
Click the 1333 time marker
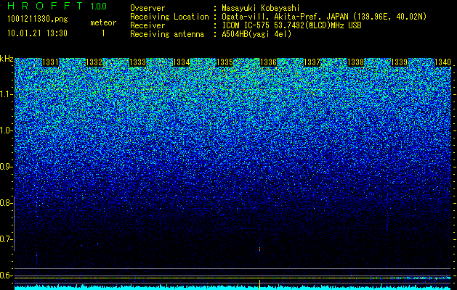(x=137, y=62)
